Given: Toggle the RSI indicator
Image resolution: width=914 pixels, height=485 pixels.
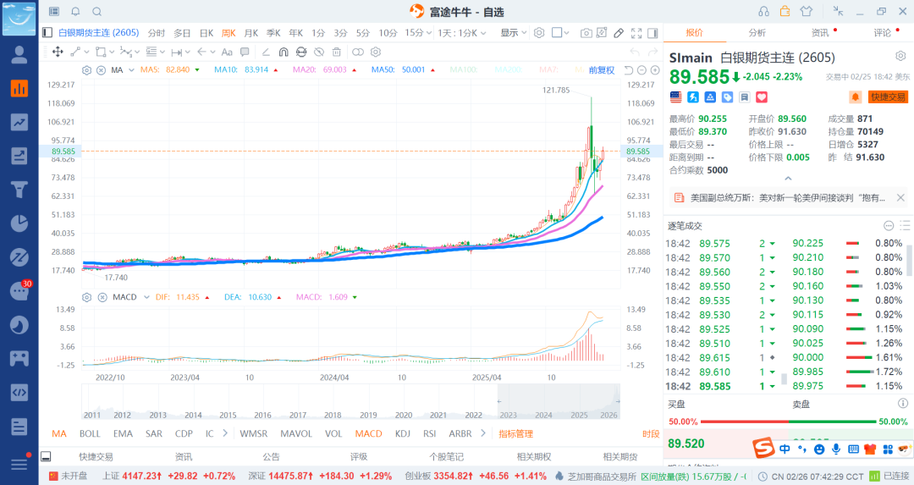Looking at the screenshot, I should click(430, 433).
